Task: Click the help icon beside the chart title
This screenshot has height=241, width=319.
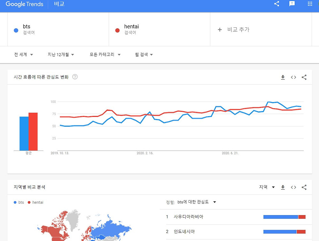Action: coord(75,77)
